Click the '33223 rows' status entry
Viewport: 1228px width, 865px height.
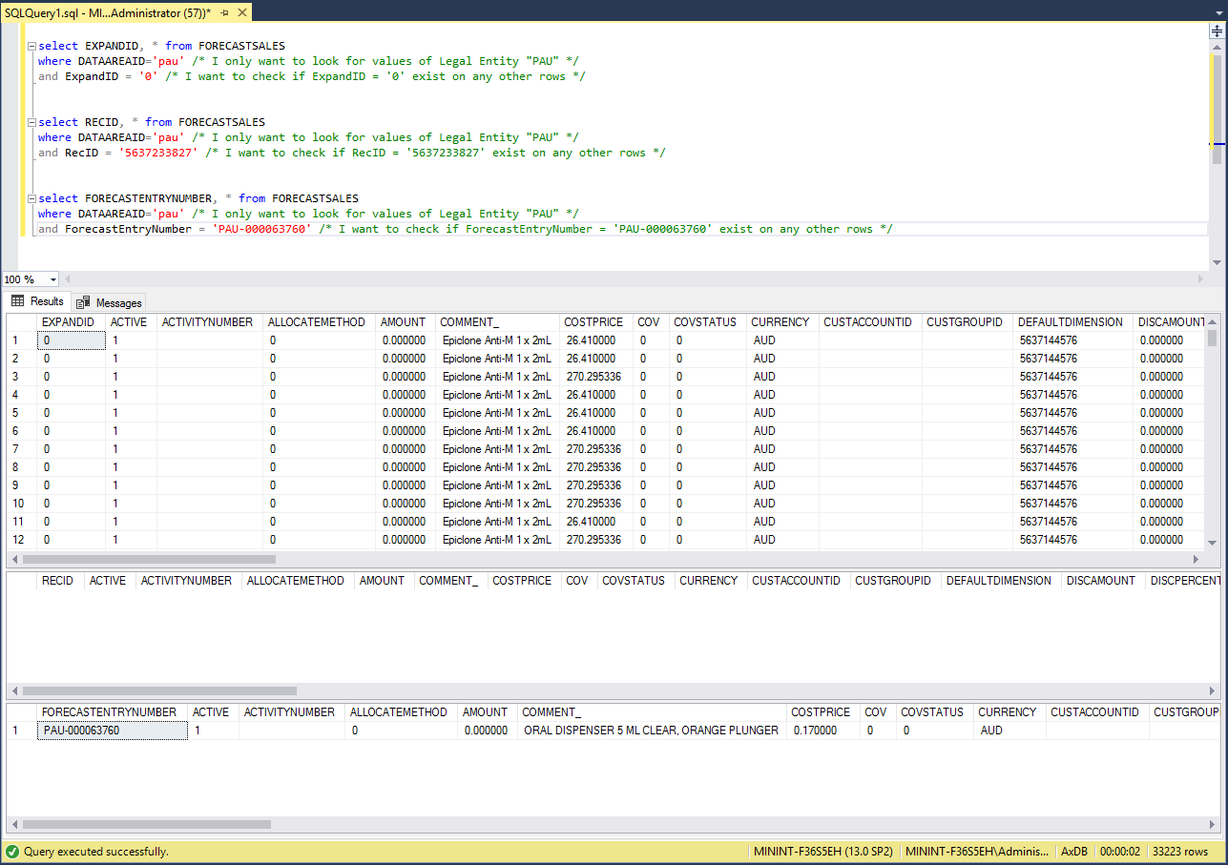coord(1180,852)
